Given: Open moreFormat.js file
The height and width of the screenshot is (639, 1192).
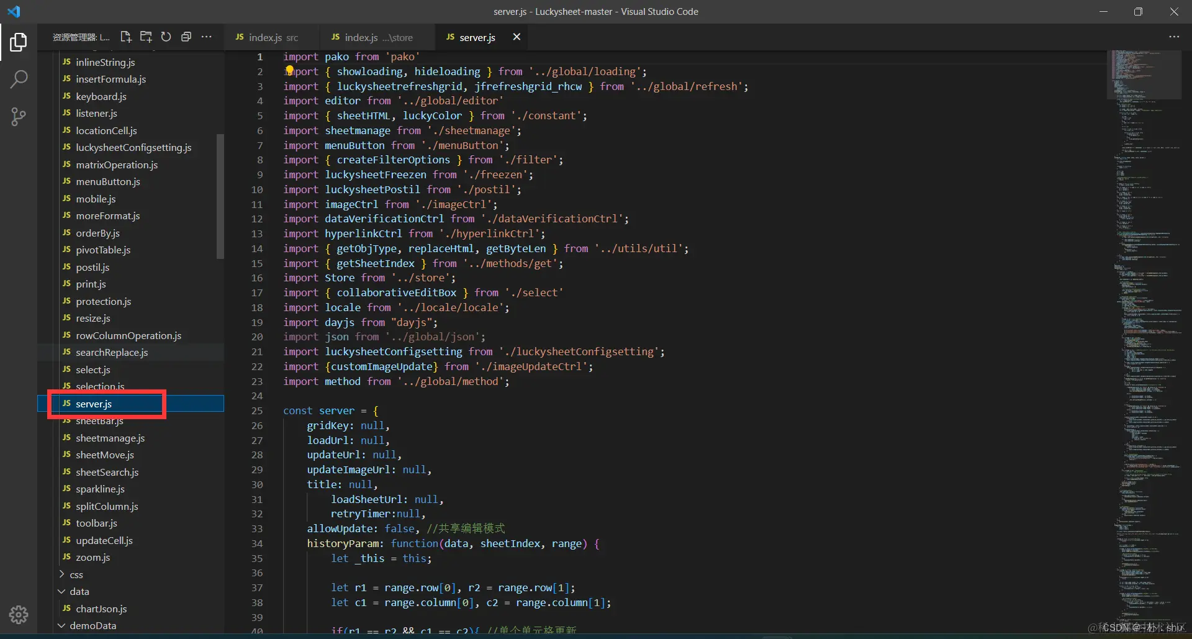Looking at the screenshot, I should pos(107,215).
